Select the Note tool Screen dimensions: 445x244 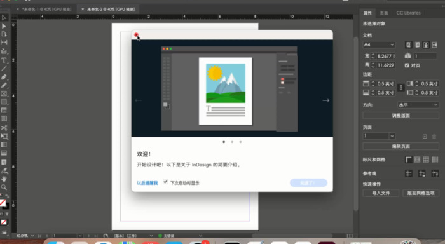(x=4, y=162)
